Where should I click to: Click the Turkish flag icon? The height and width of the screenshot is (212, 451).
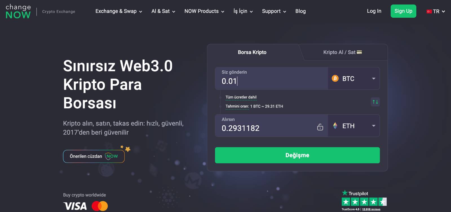pos(429,12)
